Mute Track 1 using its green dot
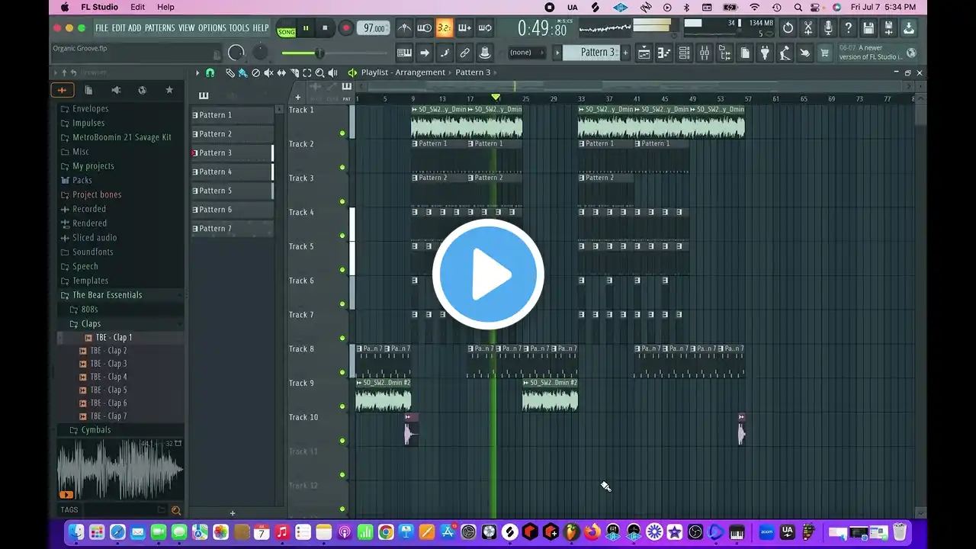This screenshot has height=549, width=976. [342, 133]
